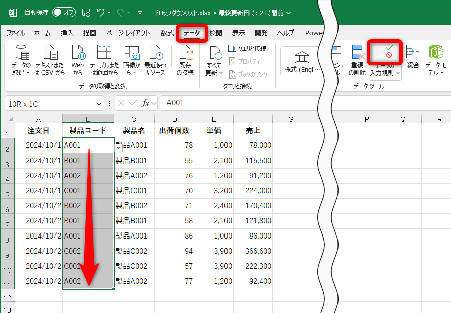
Task: Click the Save icon in title bar
Action: [86, 13]
